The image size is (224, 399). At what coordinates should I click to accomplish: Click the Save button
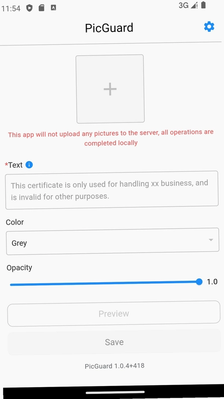point(114,342)
